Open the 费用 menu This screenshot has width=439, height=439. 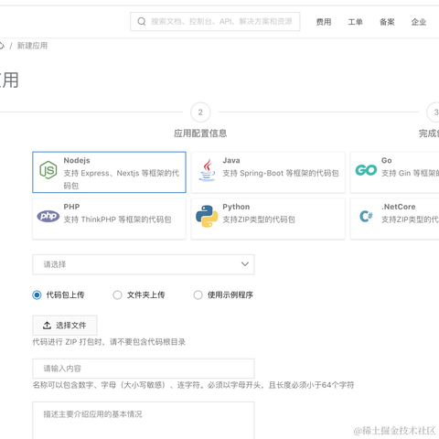coord(324,22)
